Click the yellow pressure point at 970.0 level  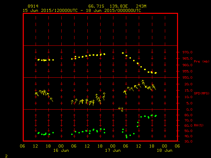123,53
